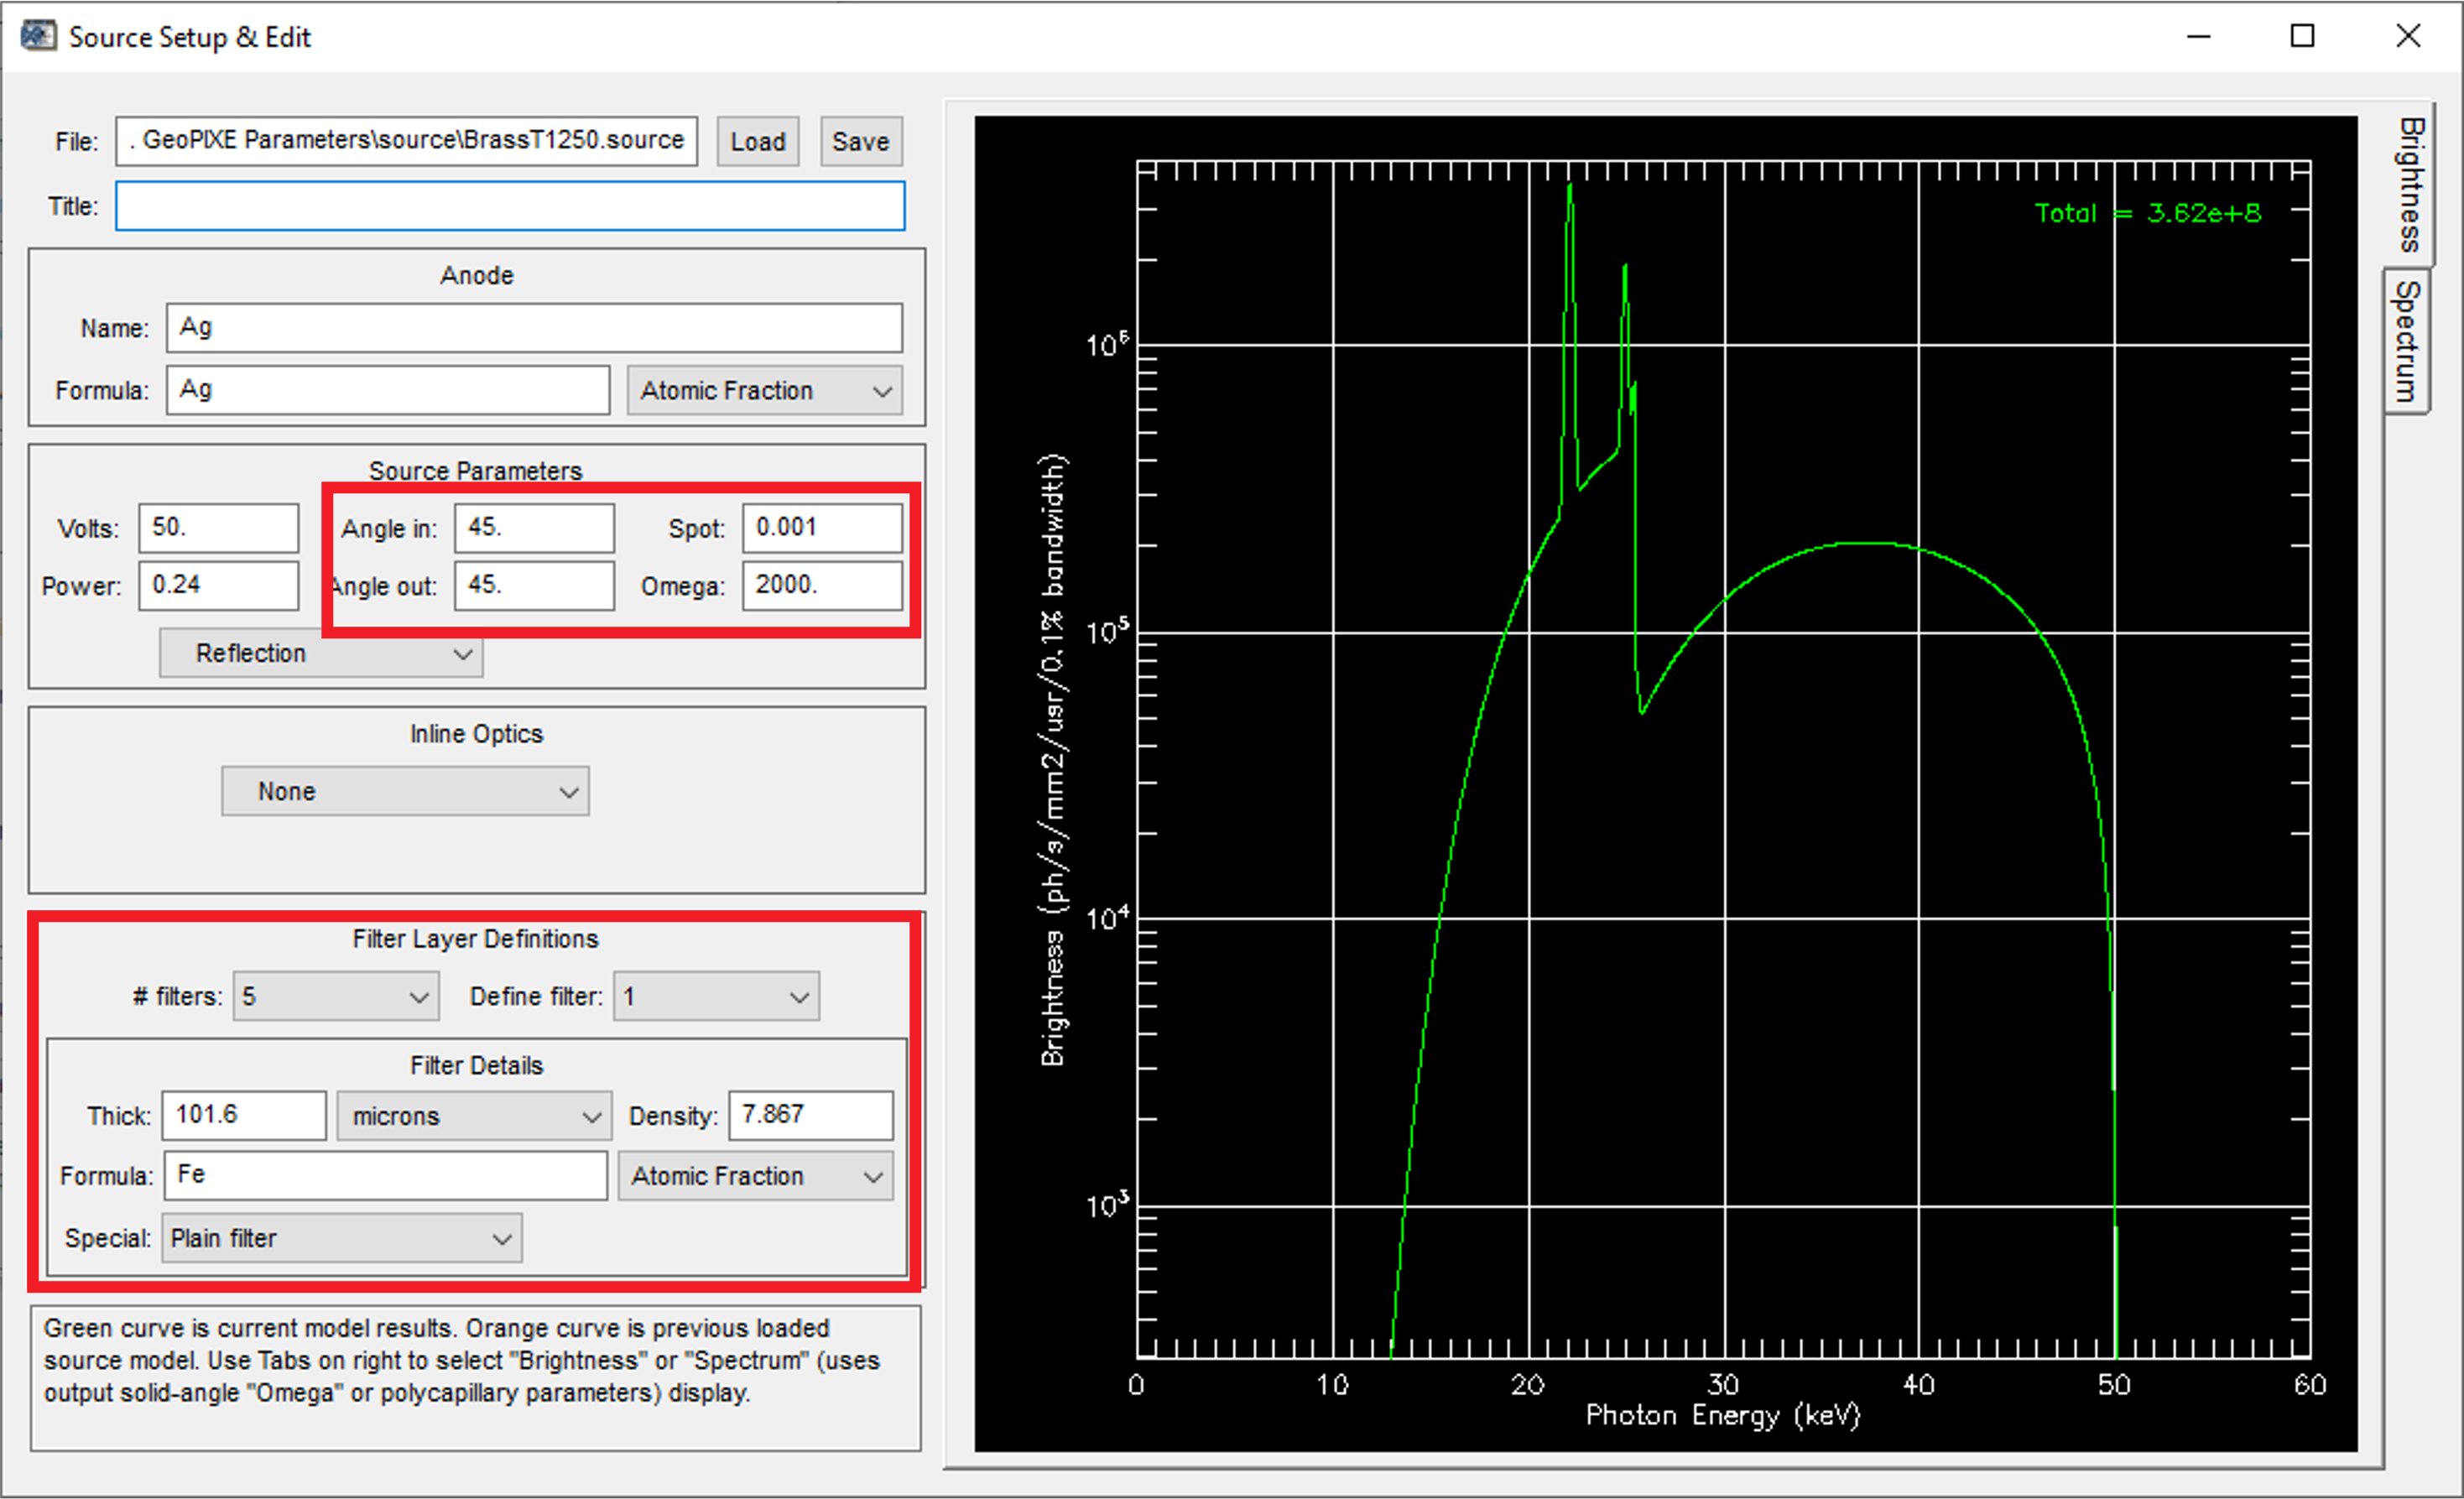Switch to the Spectrum tab
The image size is (2464, 1499).
[x=2406, y=340]
